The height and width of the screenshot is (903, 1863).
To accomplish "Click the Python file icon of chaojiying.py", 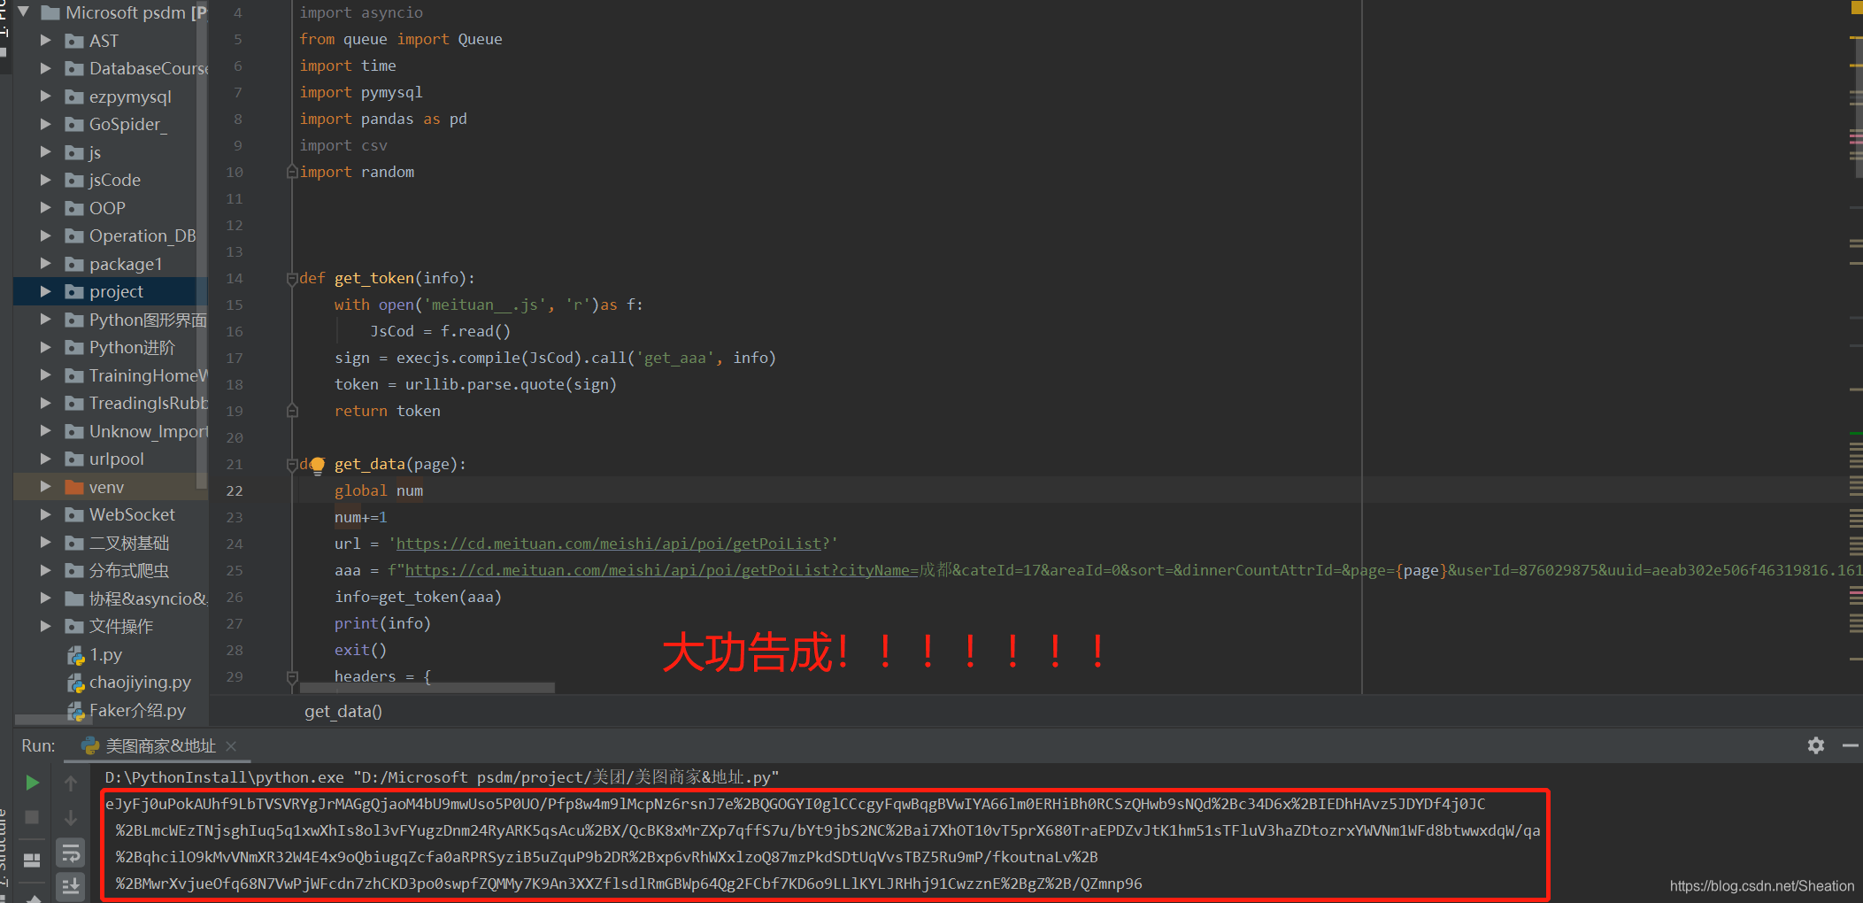I will tap(76, 683).
